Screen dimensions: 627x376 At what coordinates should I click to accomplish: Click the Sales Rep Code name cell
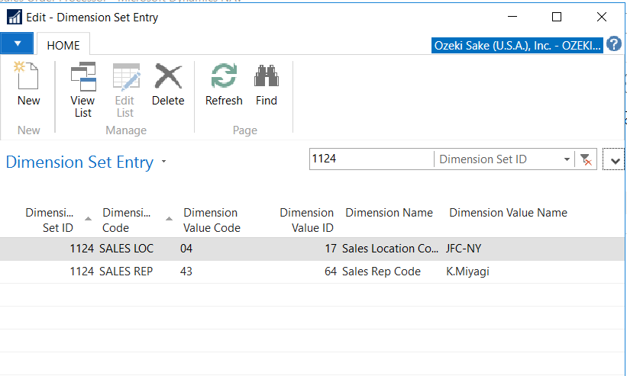[381, 272]
